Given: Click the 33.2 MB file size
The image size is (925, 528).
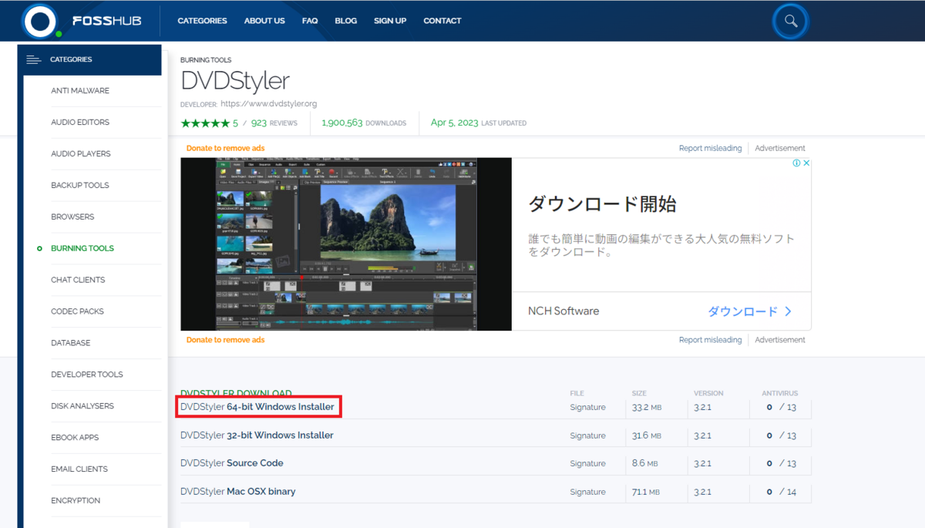Looking at the screenshot, I should tap(647, 407).
